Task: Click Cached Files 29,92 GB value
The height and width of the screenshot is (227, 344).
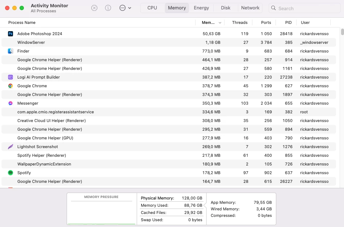Action: coord(193,213)
